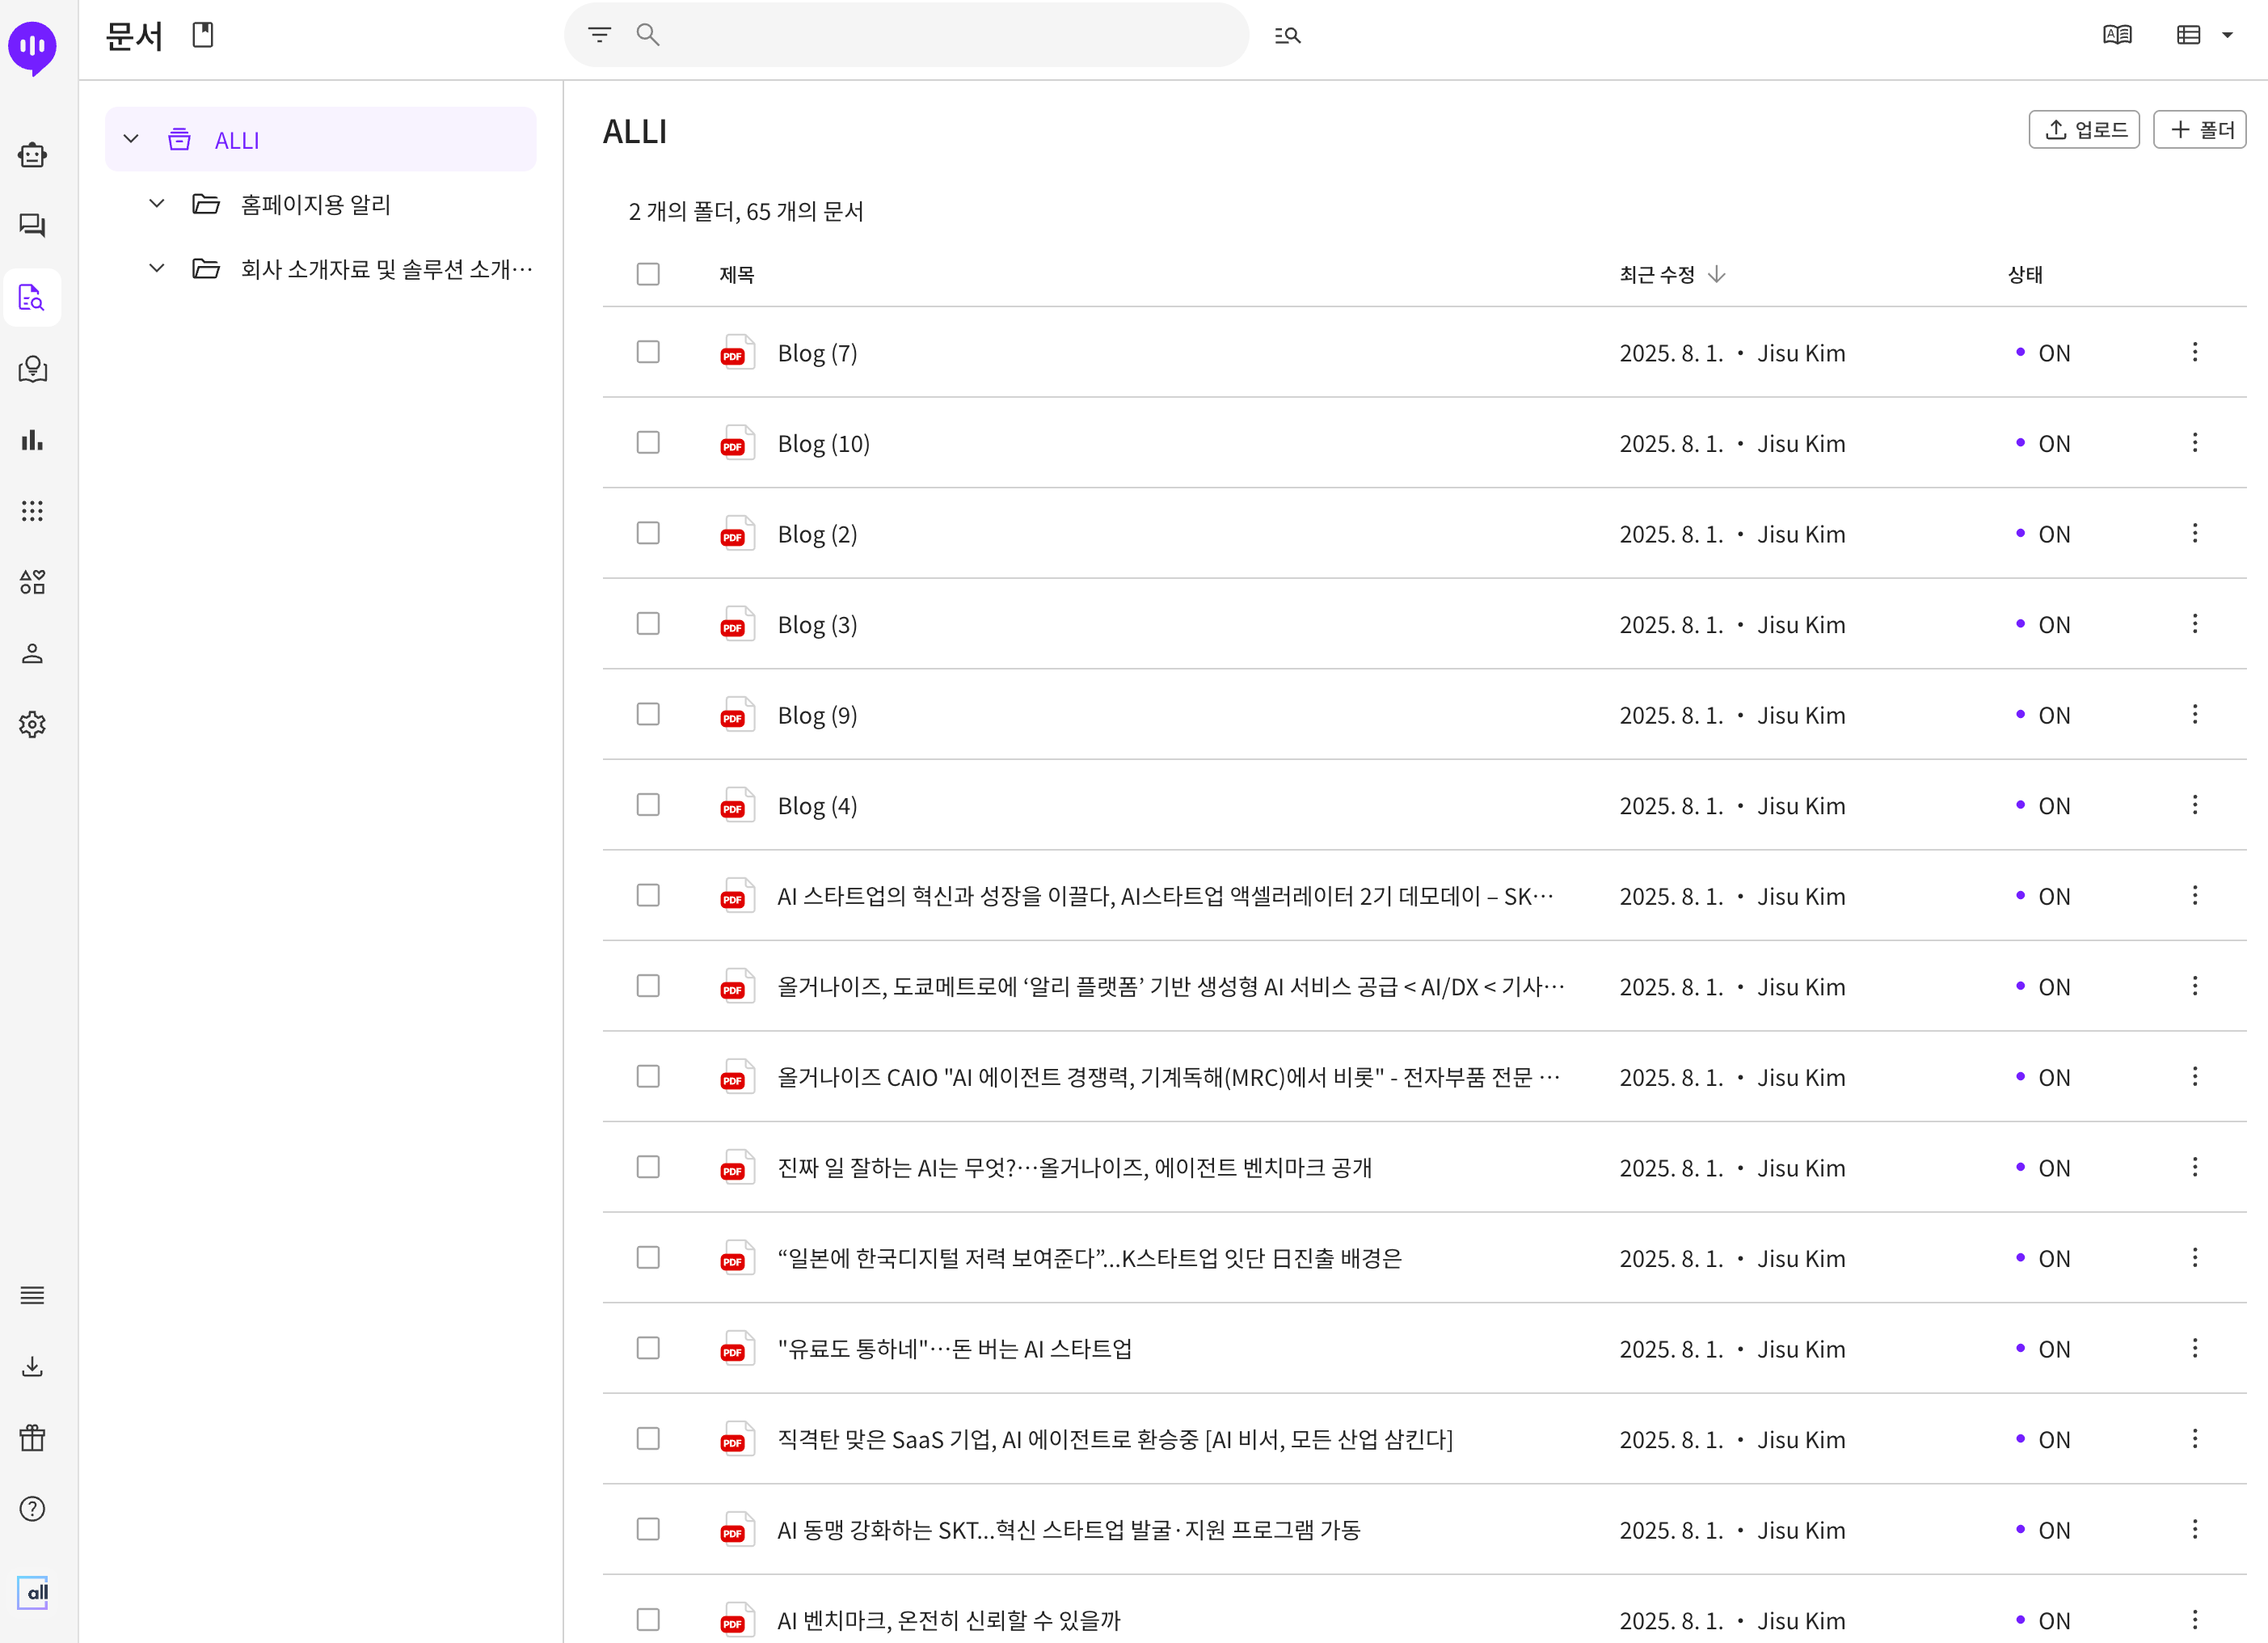The width and height of the screenshot is (2268, 1643).
Task: Open the more options menu for Blog (4)
Action: pos(2195,805)
